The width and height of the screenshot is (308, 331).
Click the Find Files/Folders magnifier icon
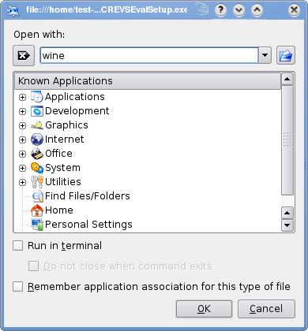pos(37,196)
